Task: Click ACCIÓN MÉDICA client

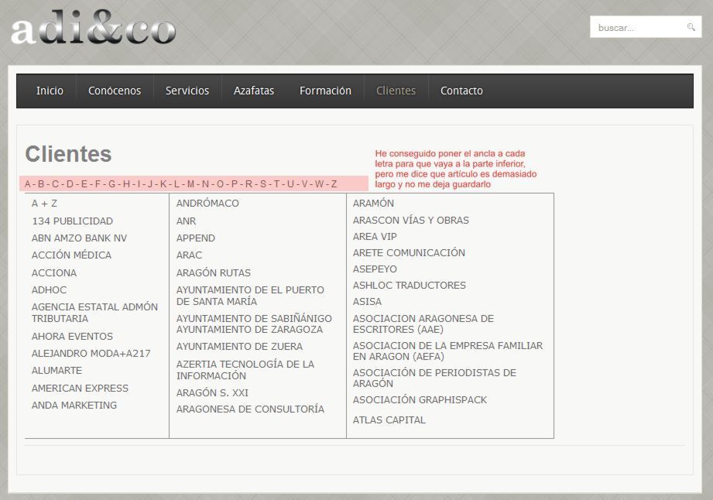Action: click(71, 255)
